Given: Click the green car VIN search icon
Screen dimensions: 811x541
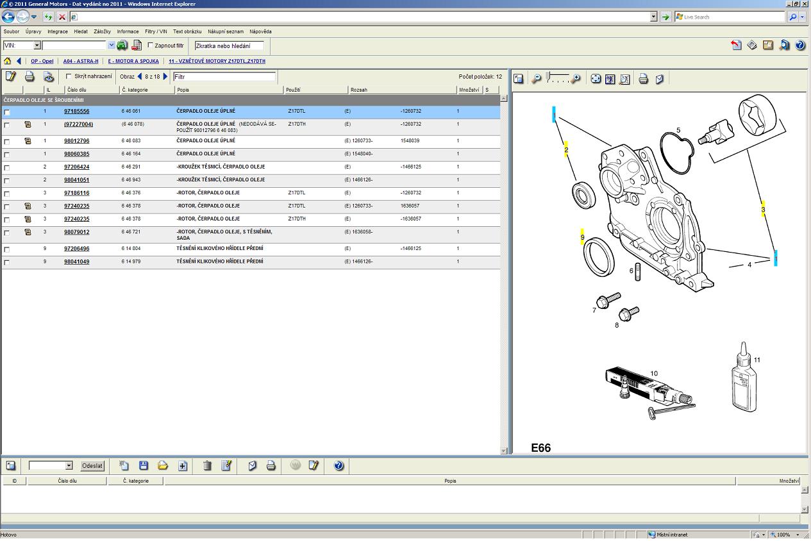Looking at the screenshot, I should (x=122, y=46).
